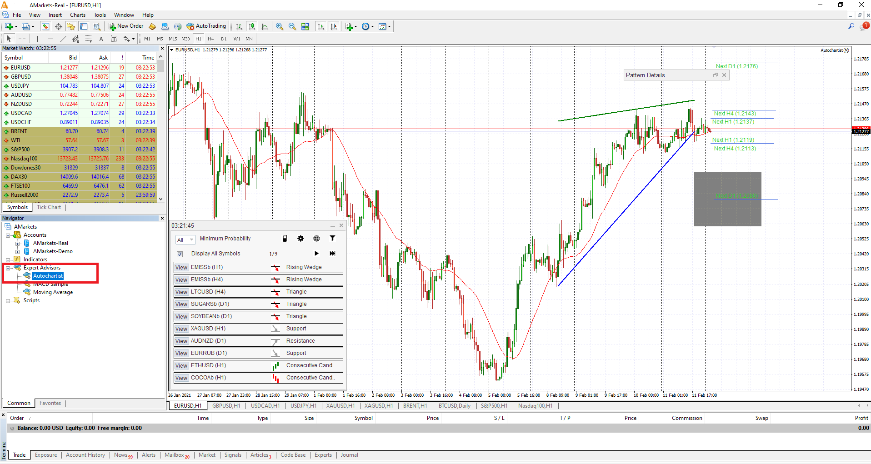Select the trendline drawing tool
This screenshot has width=871, height=464.
63,39
